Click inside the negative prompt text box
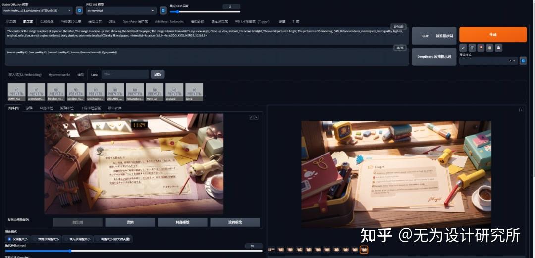 (x=207, y=56)
